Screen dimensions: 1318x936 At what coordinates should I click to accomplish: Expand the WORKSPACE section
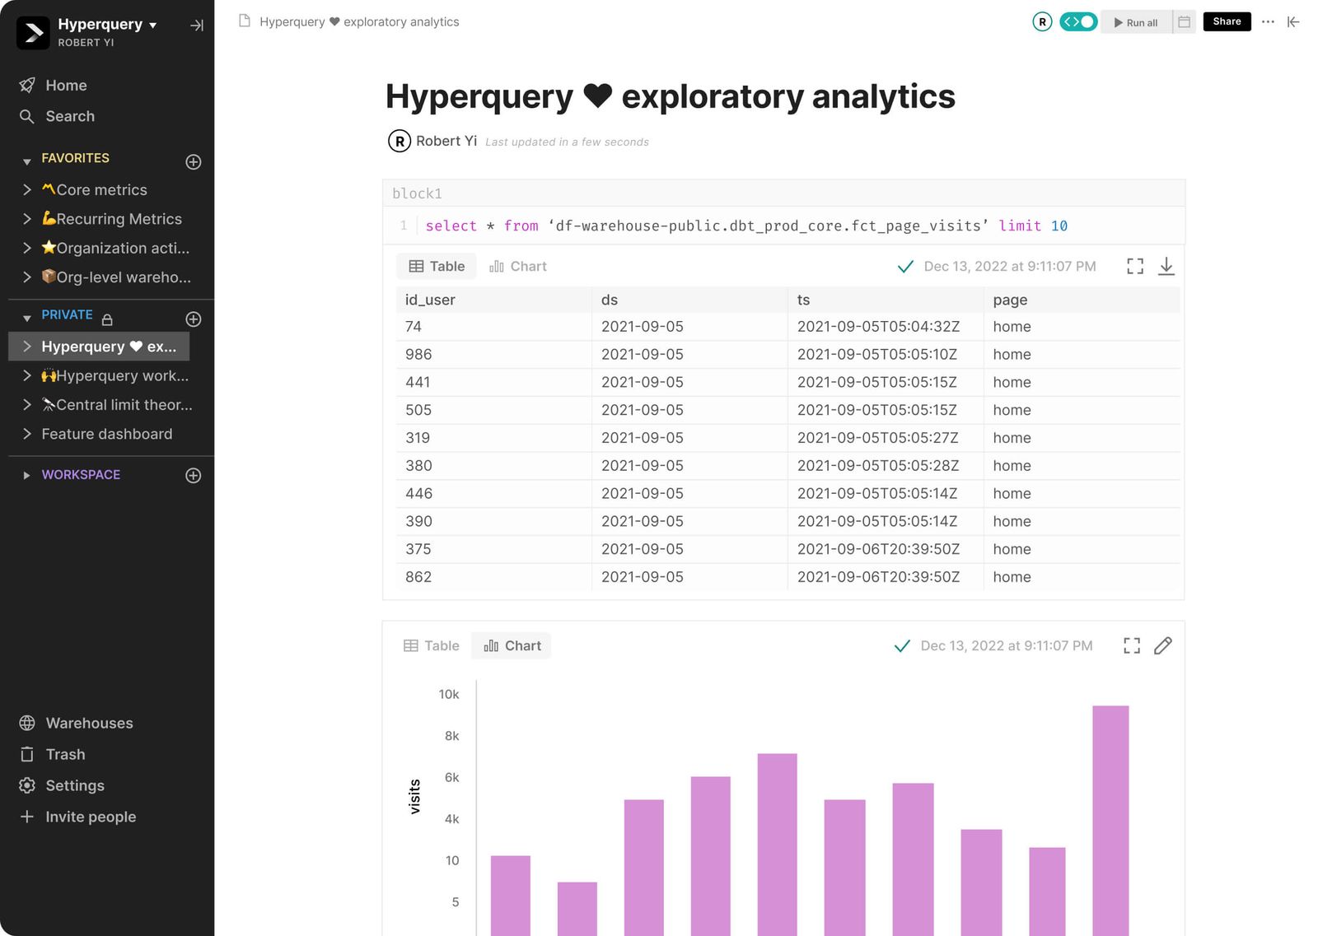coord(26,474)
